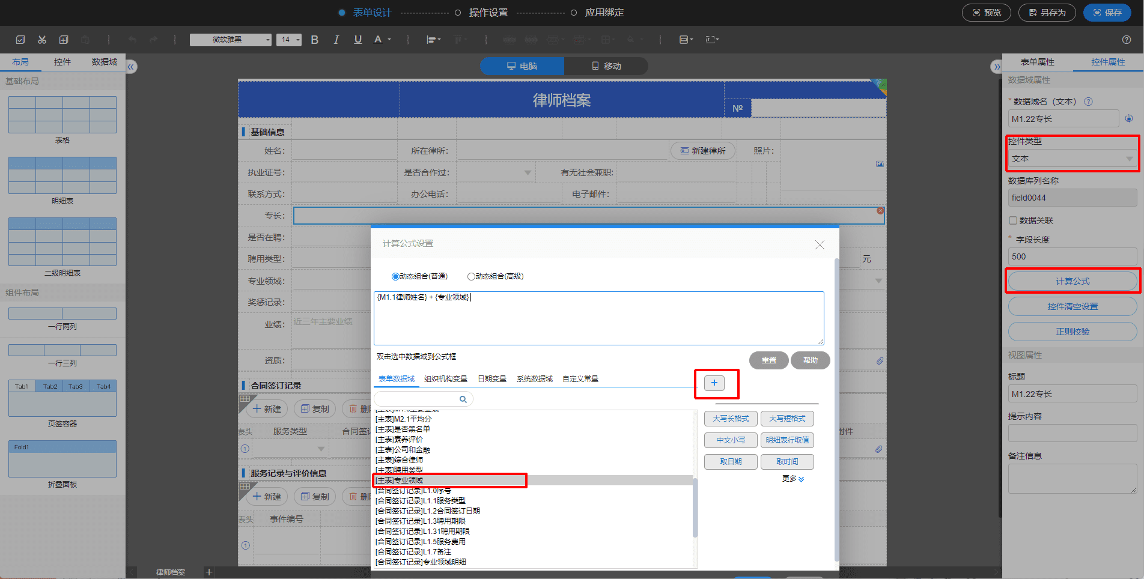Click the 另存为 save-as button
Viewport: 1144px width, 579px height.
[1047, 13]
